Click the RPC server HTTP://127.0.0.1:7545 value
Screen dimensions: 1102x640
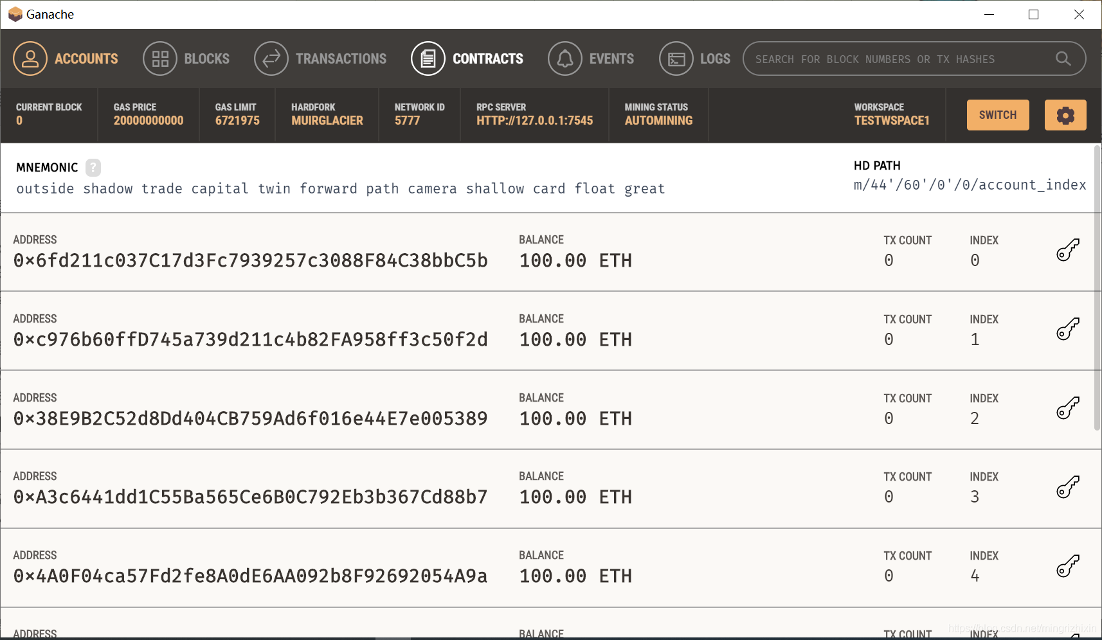coord(535,121)
